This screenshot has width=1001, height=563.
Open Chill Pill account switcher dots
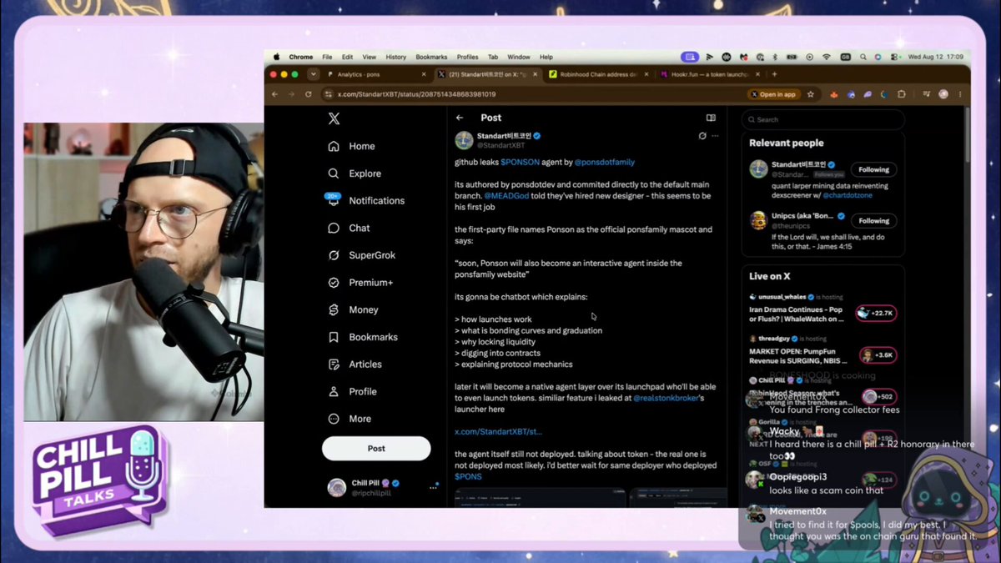coord(433,487)
